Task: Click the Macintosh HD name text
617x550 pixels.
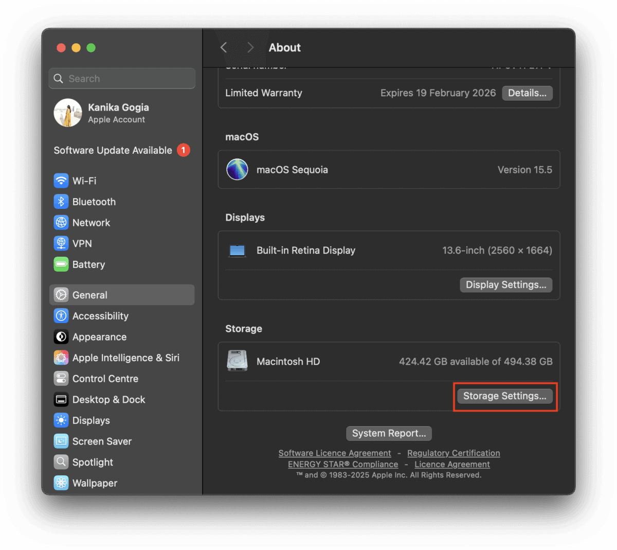Action: pos(288,362)
